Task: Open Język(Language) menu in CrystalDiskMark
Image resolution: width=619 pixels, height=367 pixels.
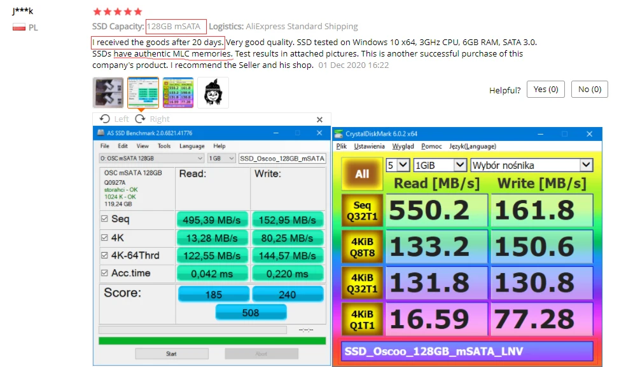Action: 473,146
